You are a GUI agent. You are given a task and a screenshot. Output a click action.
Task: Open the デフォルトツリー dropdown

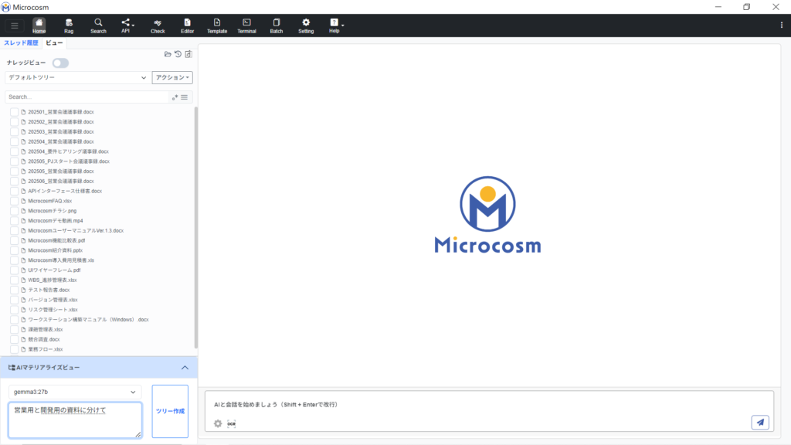coord(77,78)
